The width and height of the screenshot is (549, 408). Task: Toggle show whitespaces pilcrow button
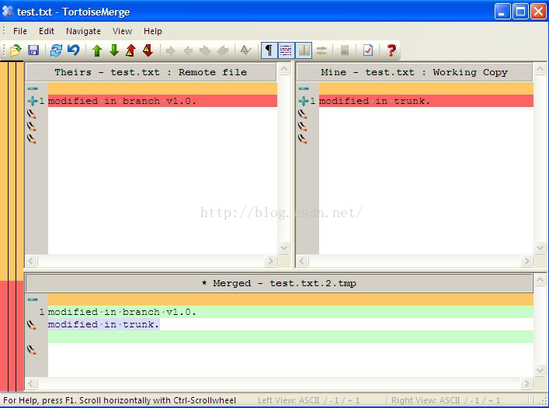click(x=269, y=50)
